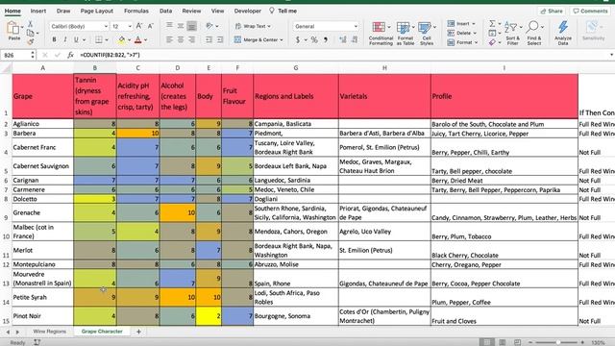Screen dimensions: 615x346
Task: Align text to top icon
Action: point(169,26)
